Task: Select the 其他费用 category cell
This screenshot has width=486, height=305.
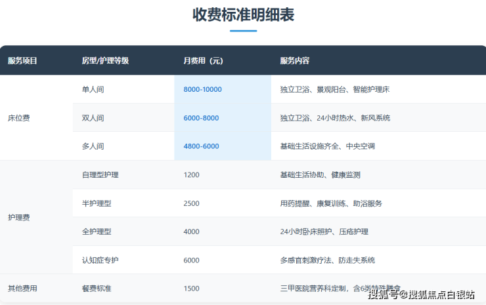Action: [x=22, y=289]
